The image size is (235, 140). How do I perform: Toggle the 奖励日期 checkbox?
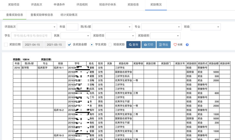pos(6,45)
